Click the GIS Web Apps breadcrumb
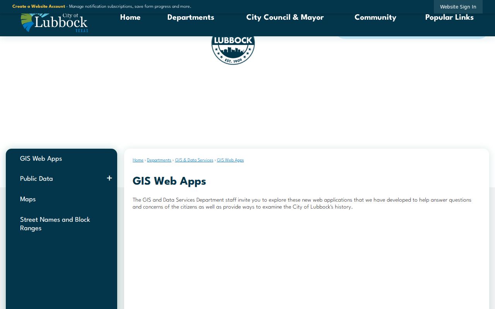 pos(230,160)
